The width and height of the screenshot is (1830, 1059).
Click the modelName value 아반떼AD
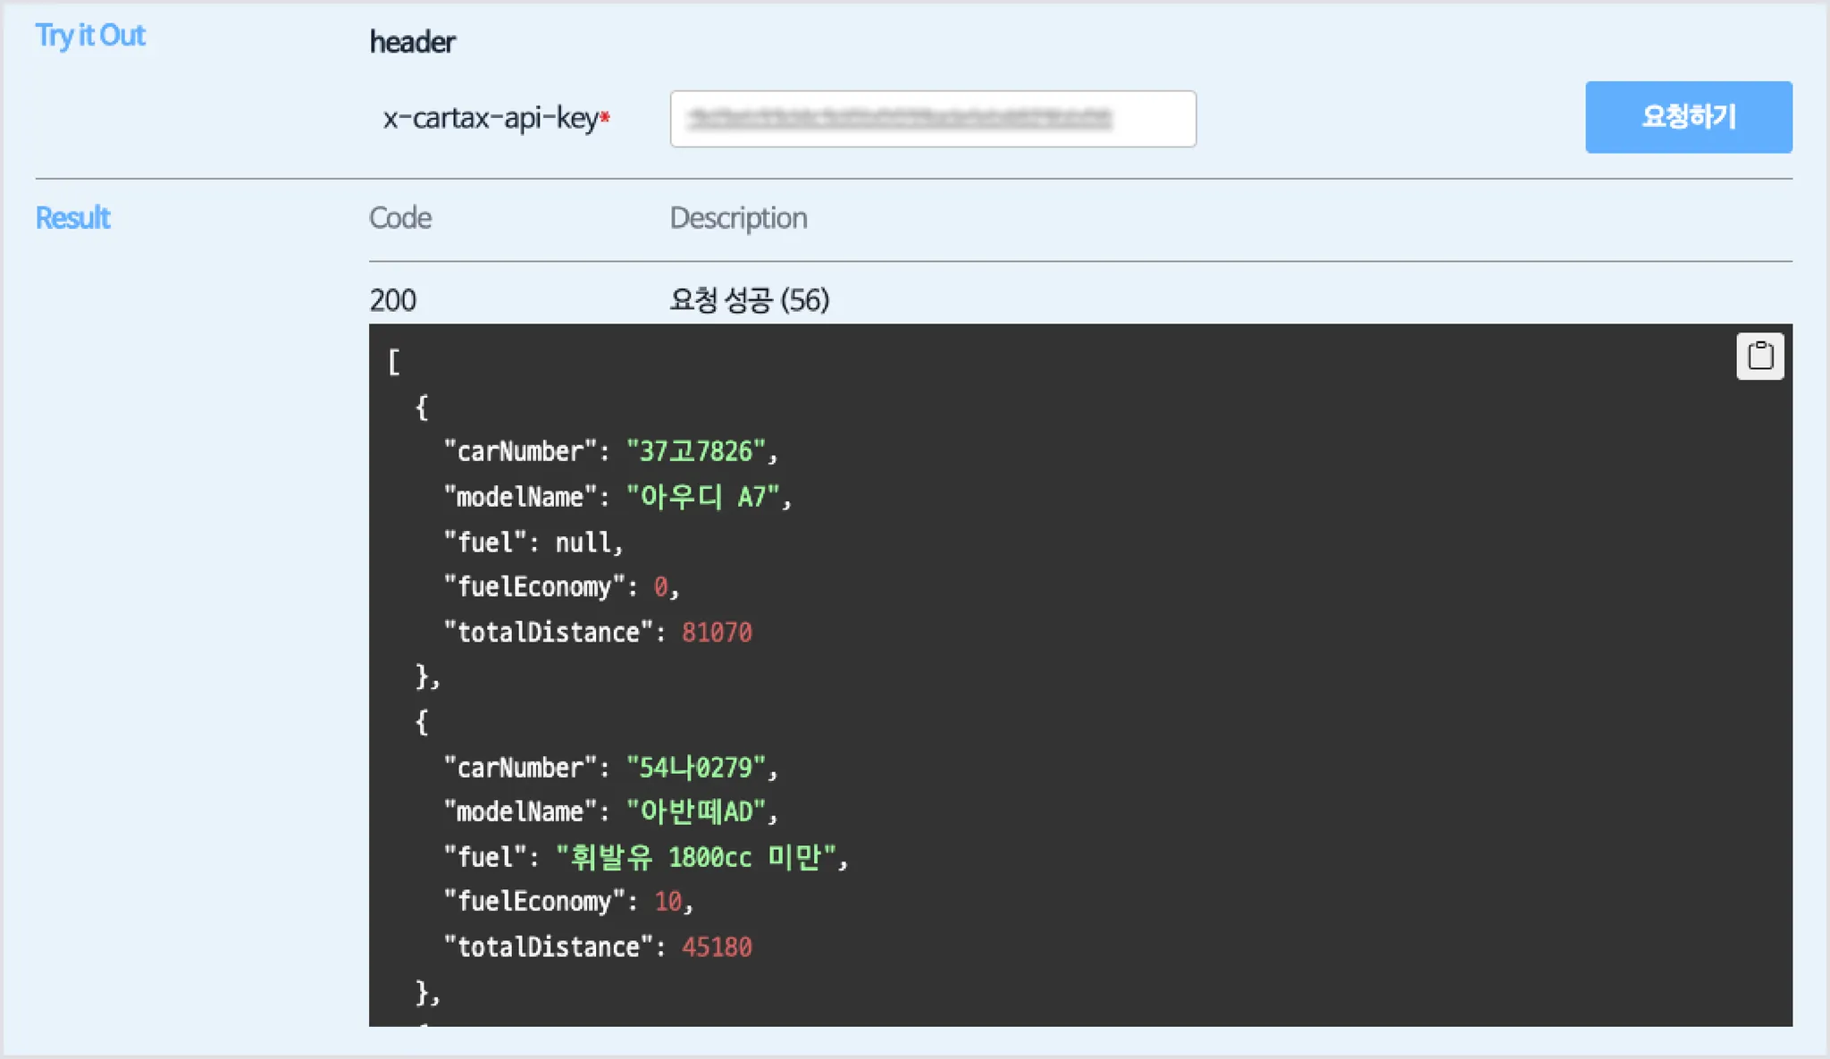[696, 811]
